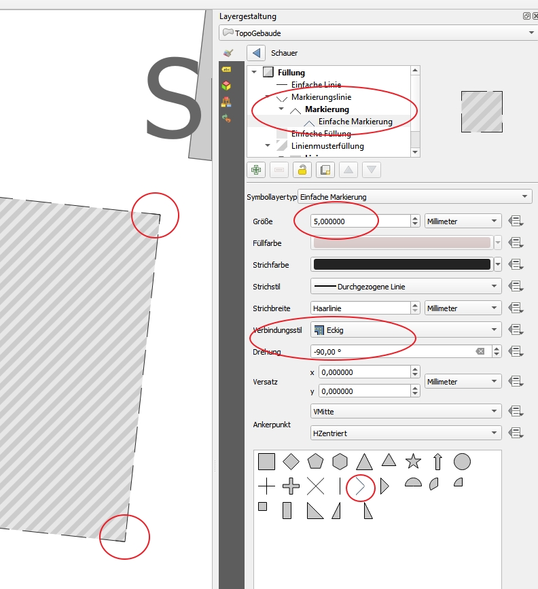Move the symbol layer down

tap(372, 170)
